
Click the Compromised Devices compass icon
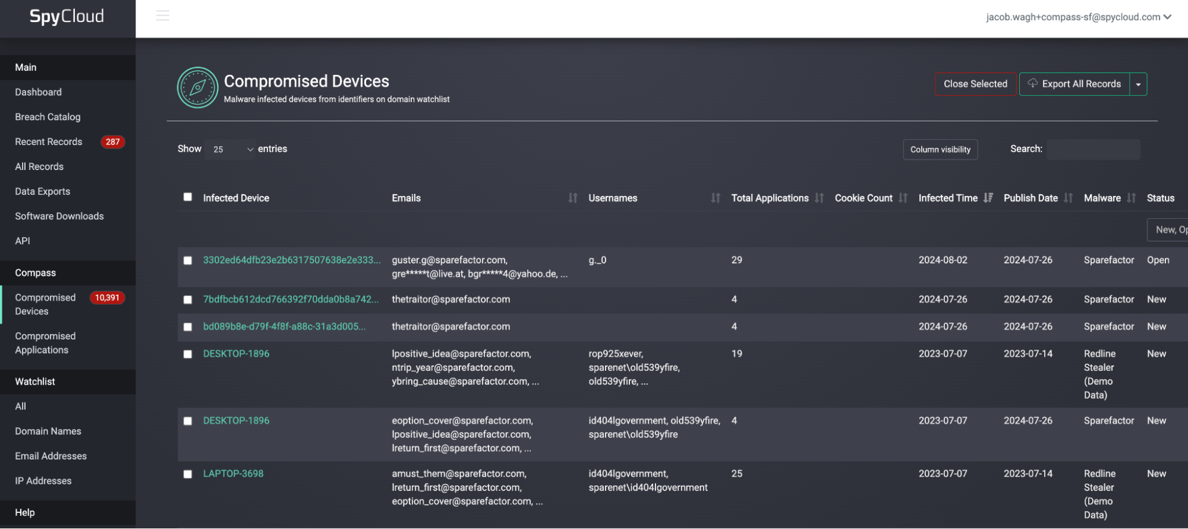tap(198, 87)
